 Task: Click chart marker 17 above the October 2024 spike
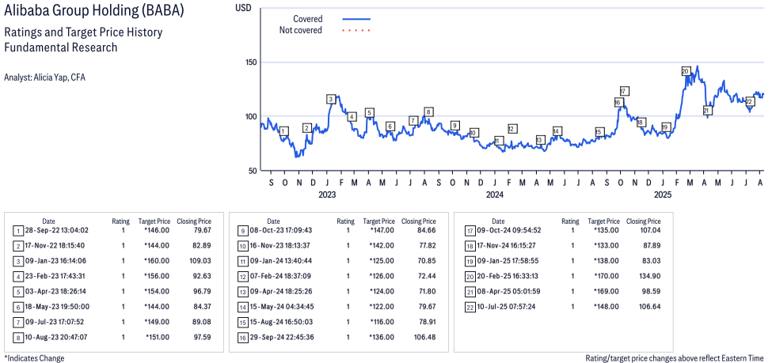point(624,91)
